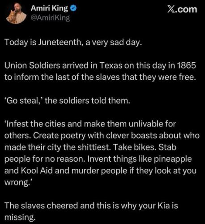Click the word missing on the last line

click(20, 217)
